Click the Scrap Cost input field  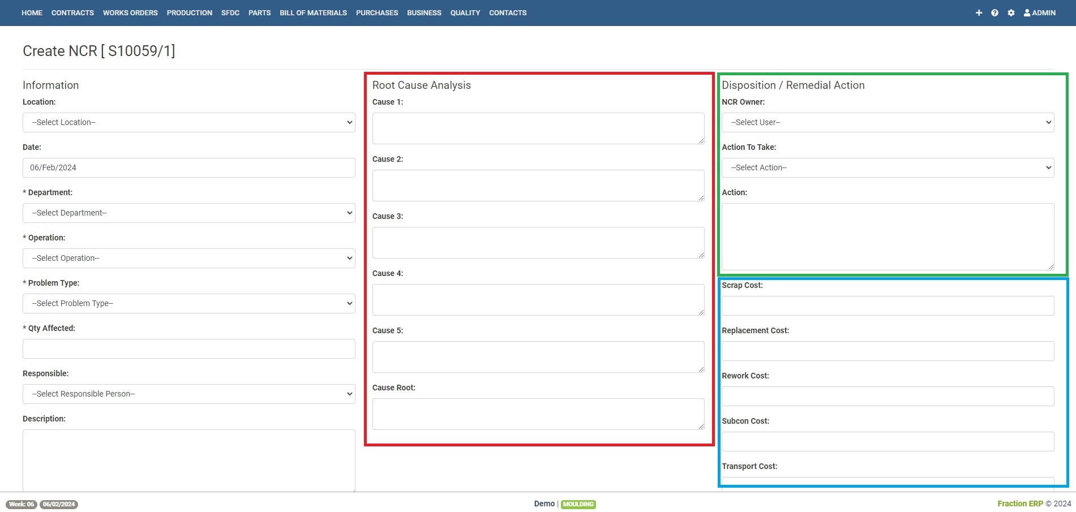pyautogui.click(x=887, y=306)
